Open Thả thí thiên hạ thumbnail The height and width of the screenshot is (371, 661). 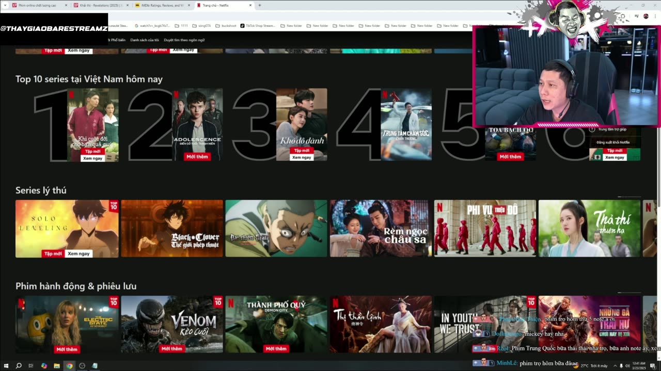tap(589, 228)
